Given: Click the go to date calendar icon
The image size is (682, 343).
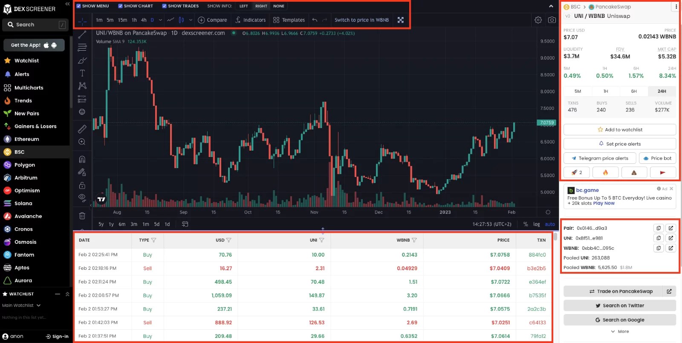Looking at the screenshot, I should tap(185, 224).
